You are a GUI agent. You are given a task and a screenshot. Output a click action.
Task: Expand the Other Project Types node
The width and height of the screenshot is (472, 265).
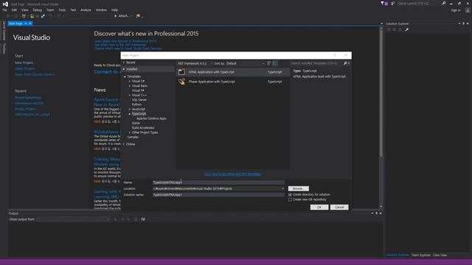pos(130,132)
